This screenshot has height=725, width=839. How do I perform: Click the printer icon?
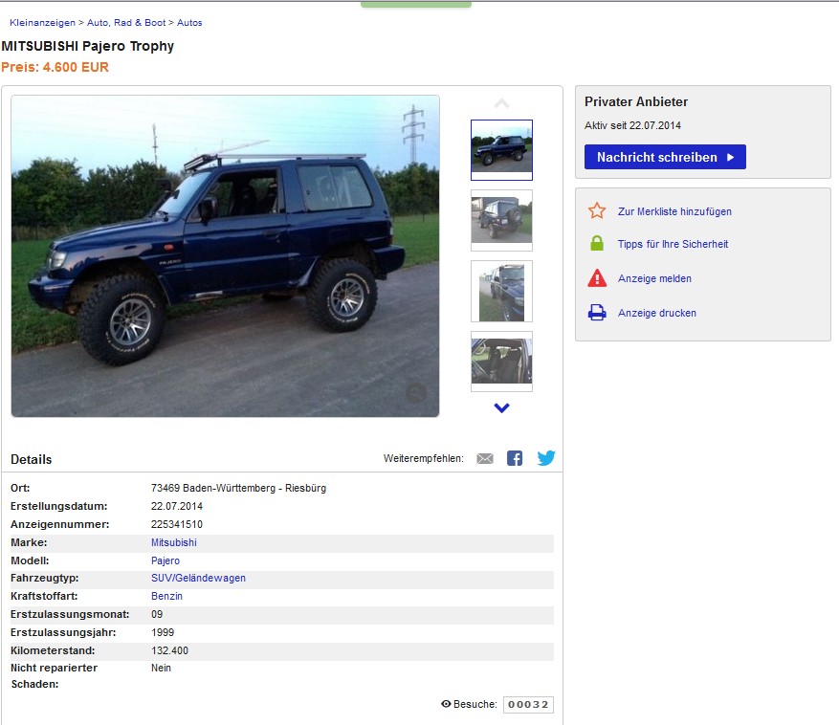597,313
